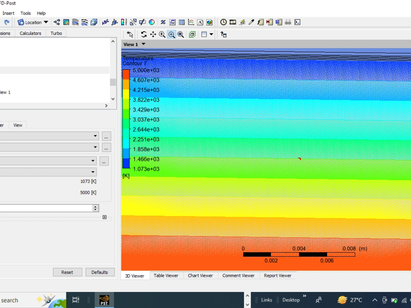Insert a contour plot from the toolbar

tap(66, 22)
